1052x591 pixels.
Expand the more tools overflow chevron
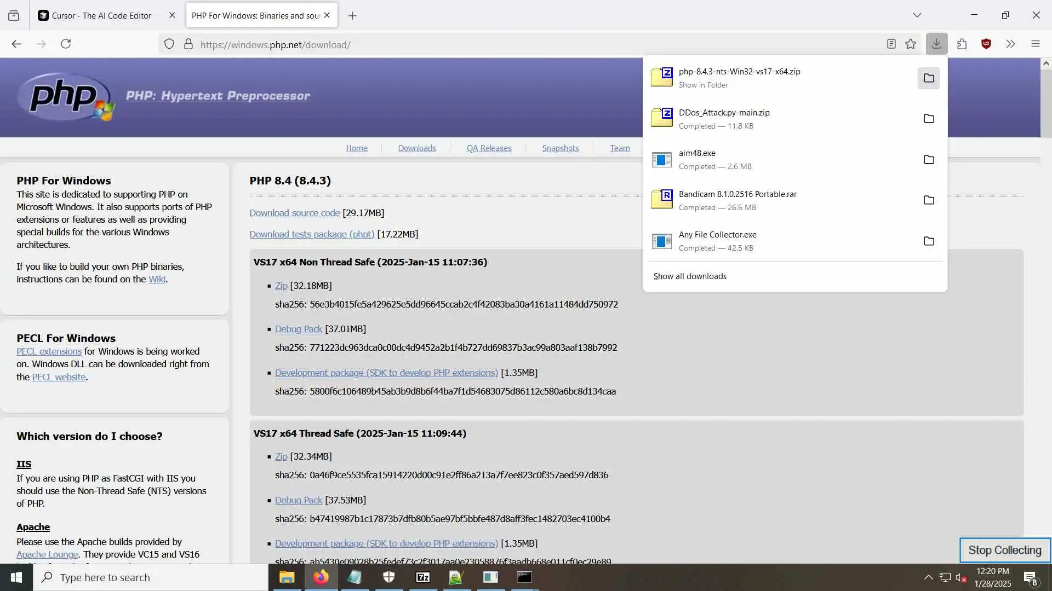pyautogui.click(x=1010, y=44)
